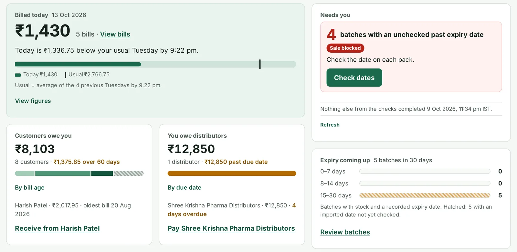Click '₹1,375.85 over 60 days' text
Screen dimensions: 517x252
click(x=87, y=162)
